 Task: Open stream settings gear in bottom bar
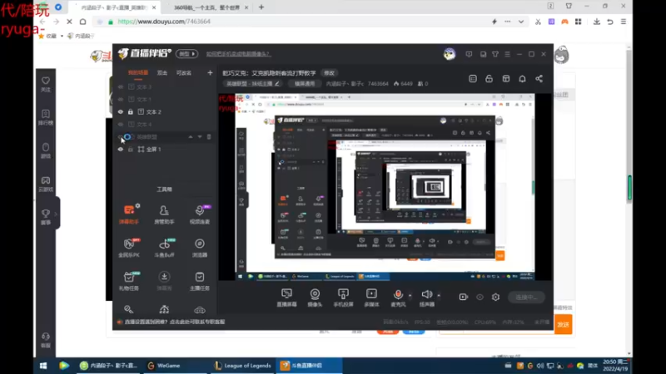click(495, 298)
